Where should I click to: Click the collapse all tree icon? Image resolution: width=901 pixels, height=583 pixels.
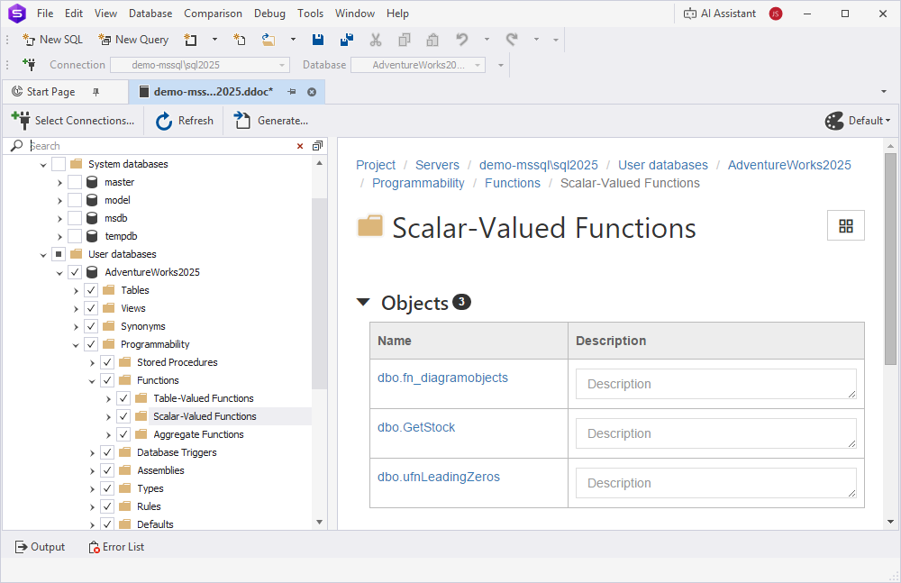click(x=317, y=146)
